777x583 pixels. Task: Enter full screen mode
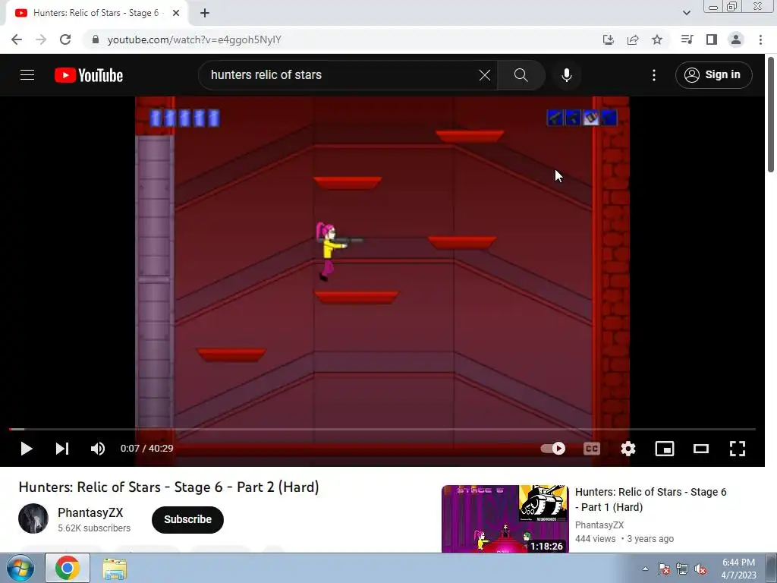(x=738, y=449)
